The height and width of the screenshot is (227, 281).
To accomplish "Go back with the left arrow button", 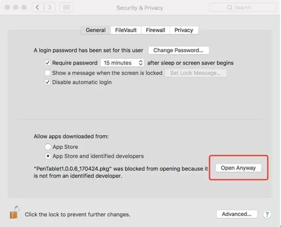I will 37,8.
